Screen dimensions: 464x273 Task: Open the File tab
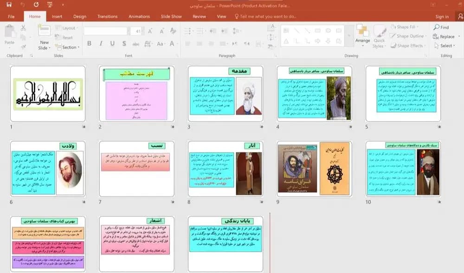(x=11, y=17)
